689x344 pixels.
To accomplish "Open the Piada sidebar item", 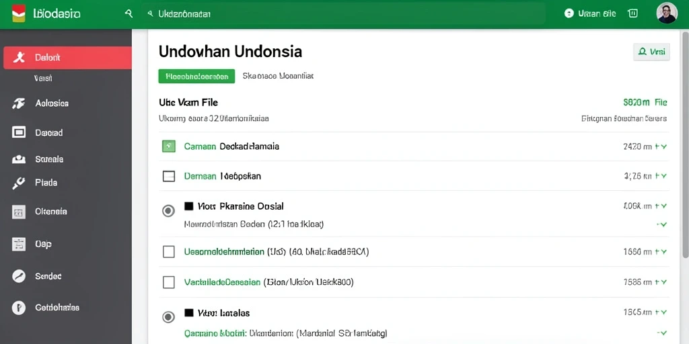I will 46,183.
